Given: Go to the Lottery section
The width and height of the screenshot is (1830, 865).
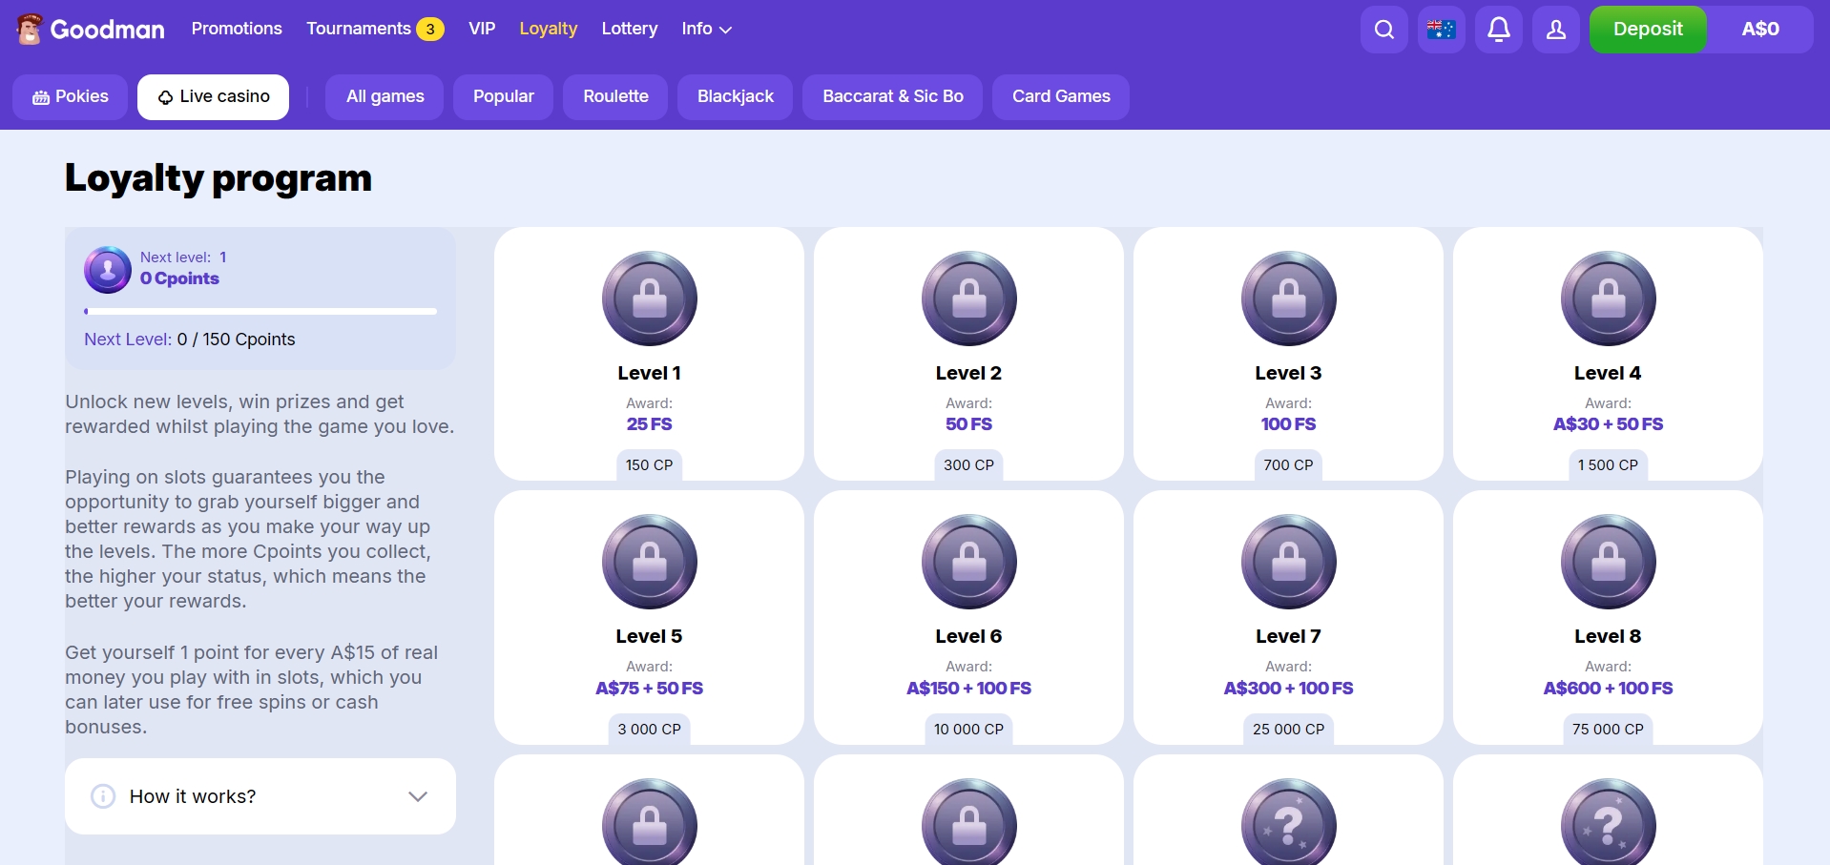Looking at the screenshot, I should (629, 29).
